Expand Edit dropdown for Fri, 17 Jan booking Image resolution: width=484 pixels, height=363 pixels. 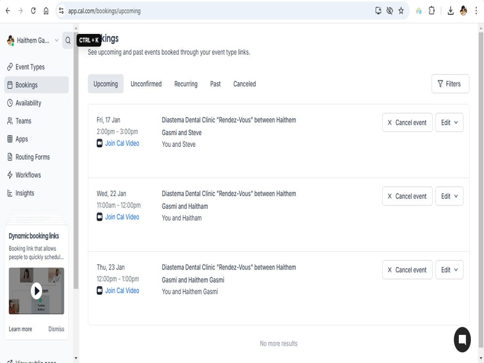pos(449,122)
